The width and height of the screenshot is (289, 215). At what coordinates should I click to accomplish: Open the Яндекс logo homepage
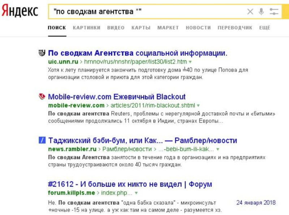20,10
